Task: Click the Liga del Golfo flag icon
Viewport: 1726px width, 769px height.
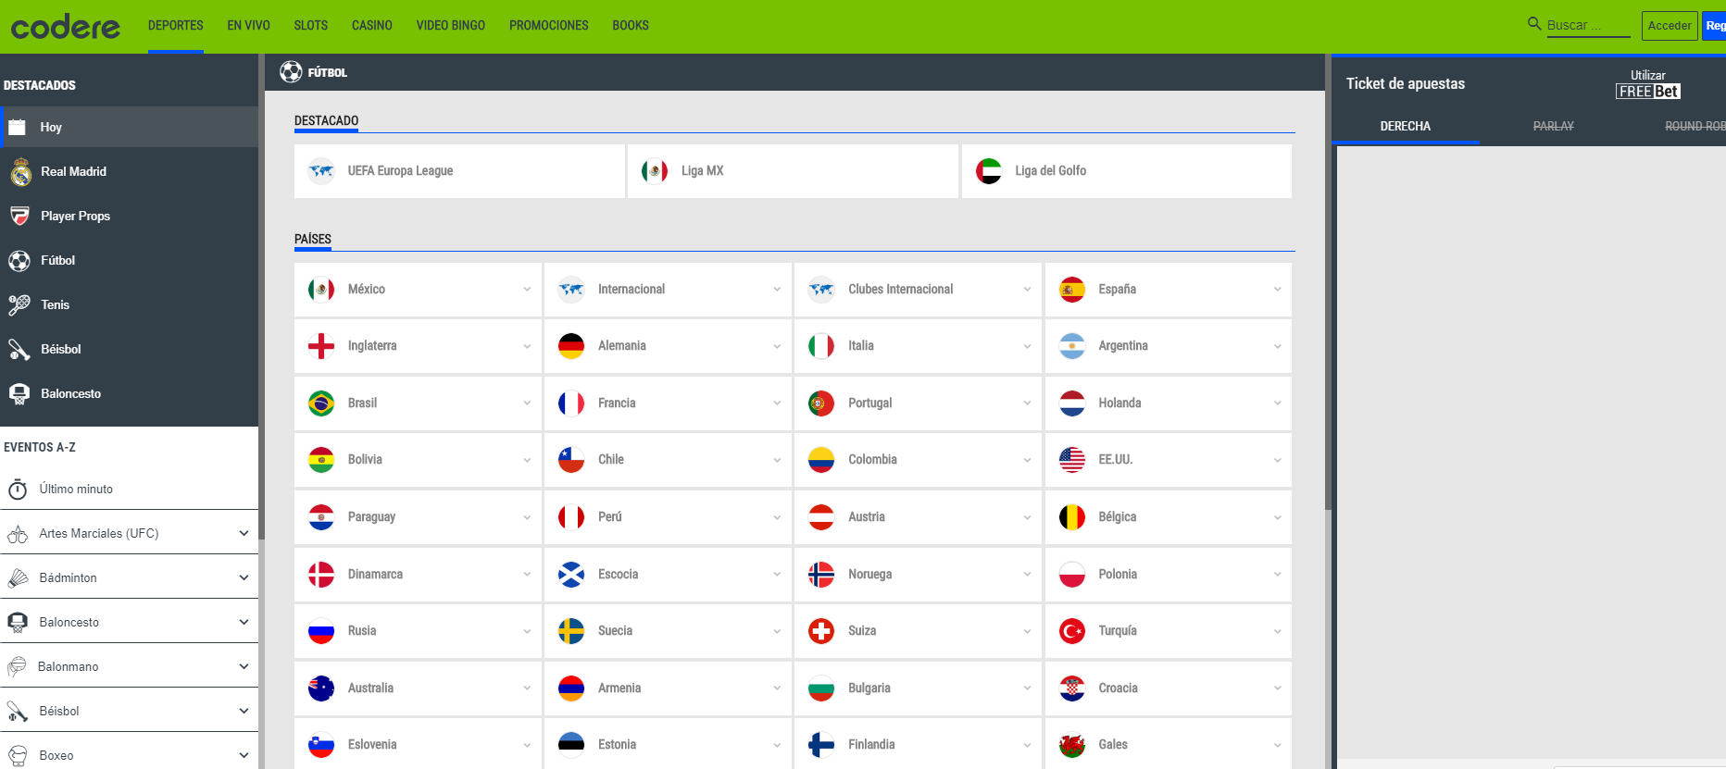Action: [989, 171]
